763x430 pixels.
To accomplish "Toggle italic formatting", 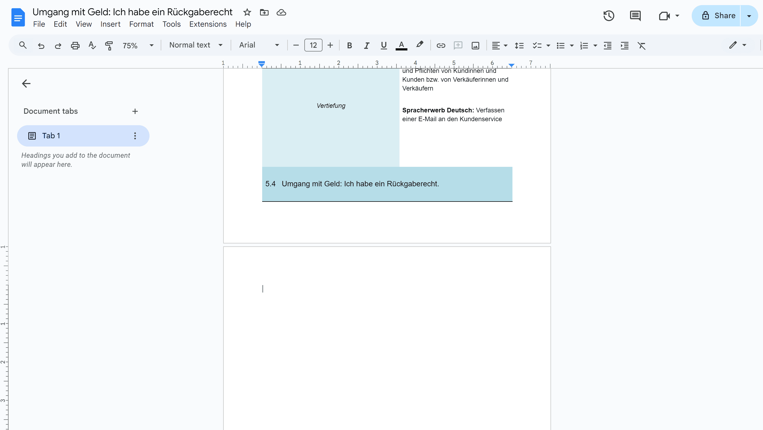I will (x=367, y=45).
